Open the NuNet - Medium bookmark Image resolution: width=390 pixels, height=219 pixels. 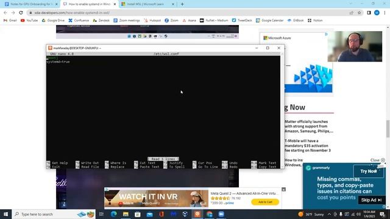click(214, 20)
